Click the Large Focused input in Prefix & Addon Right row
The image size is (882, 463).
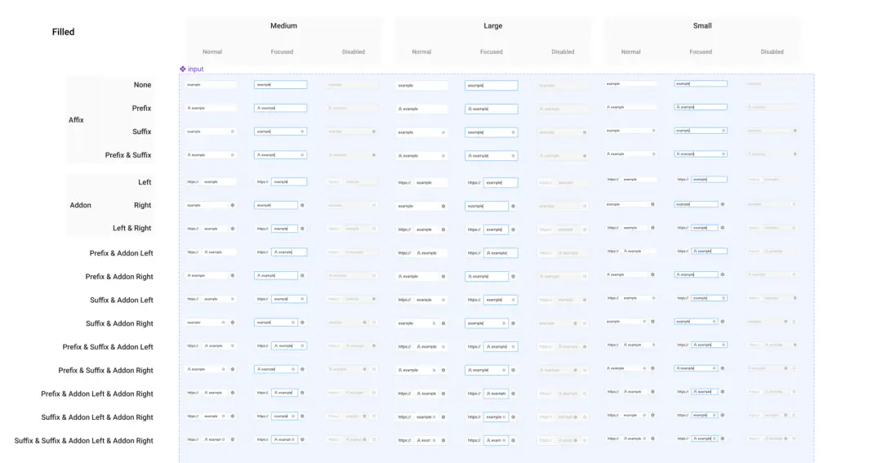pyautogui.click(x=487, y=277)
